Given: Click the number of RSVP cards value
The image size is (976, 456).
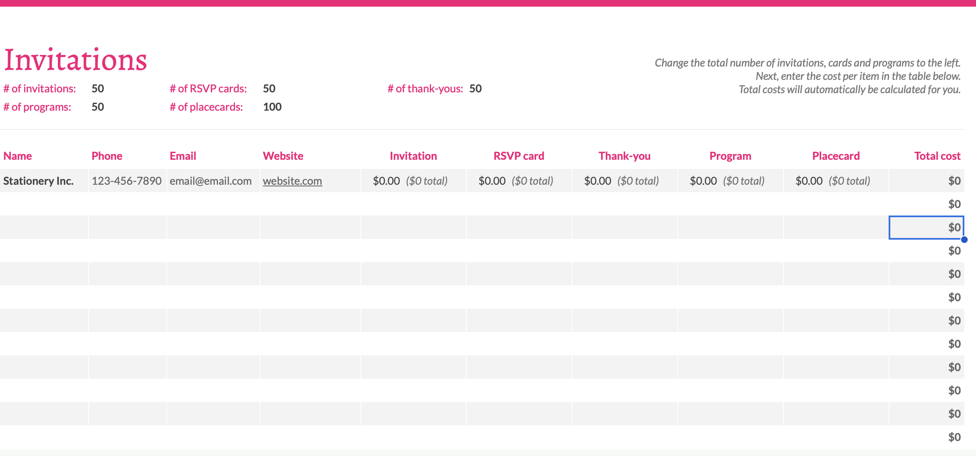Looking at the screenshot, I should click(269, 89).
